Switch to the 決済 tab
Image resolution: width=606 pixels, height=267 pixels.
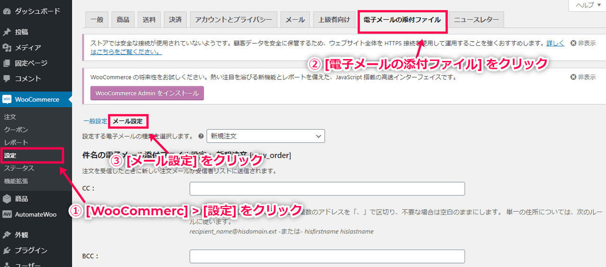[175, 19]
